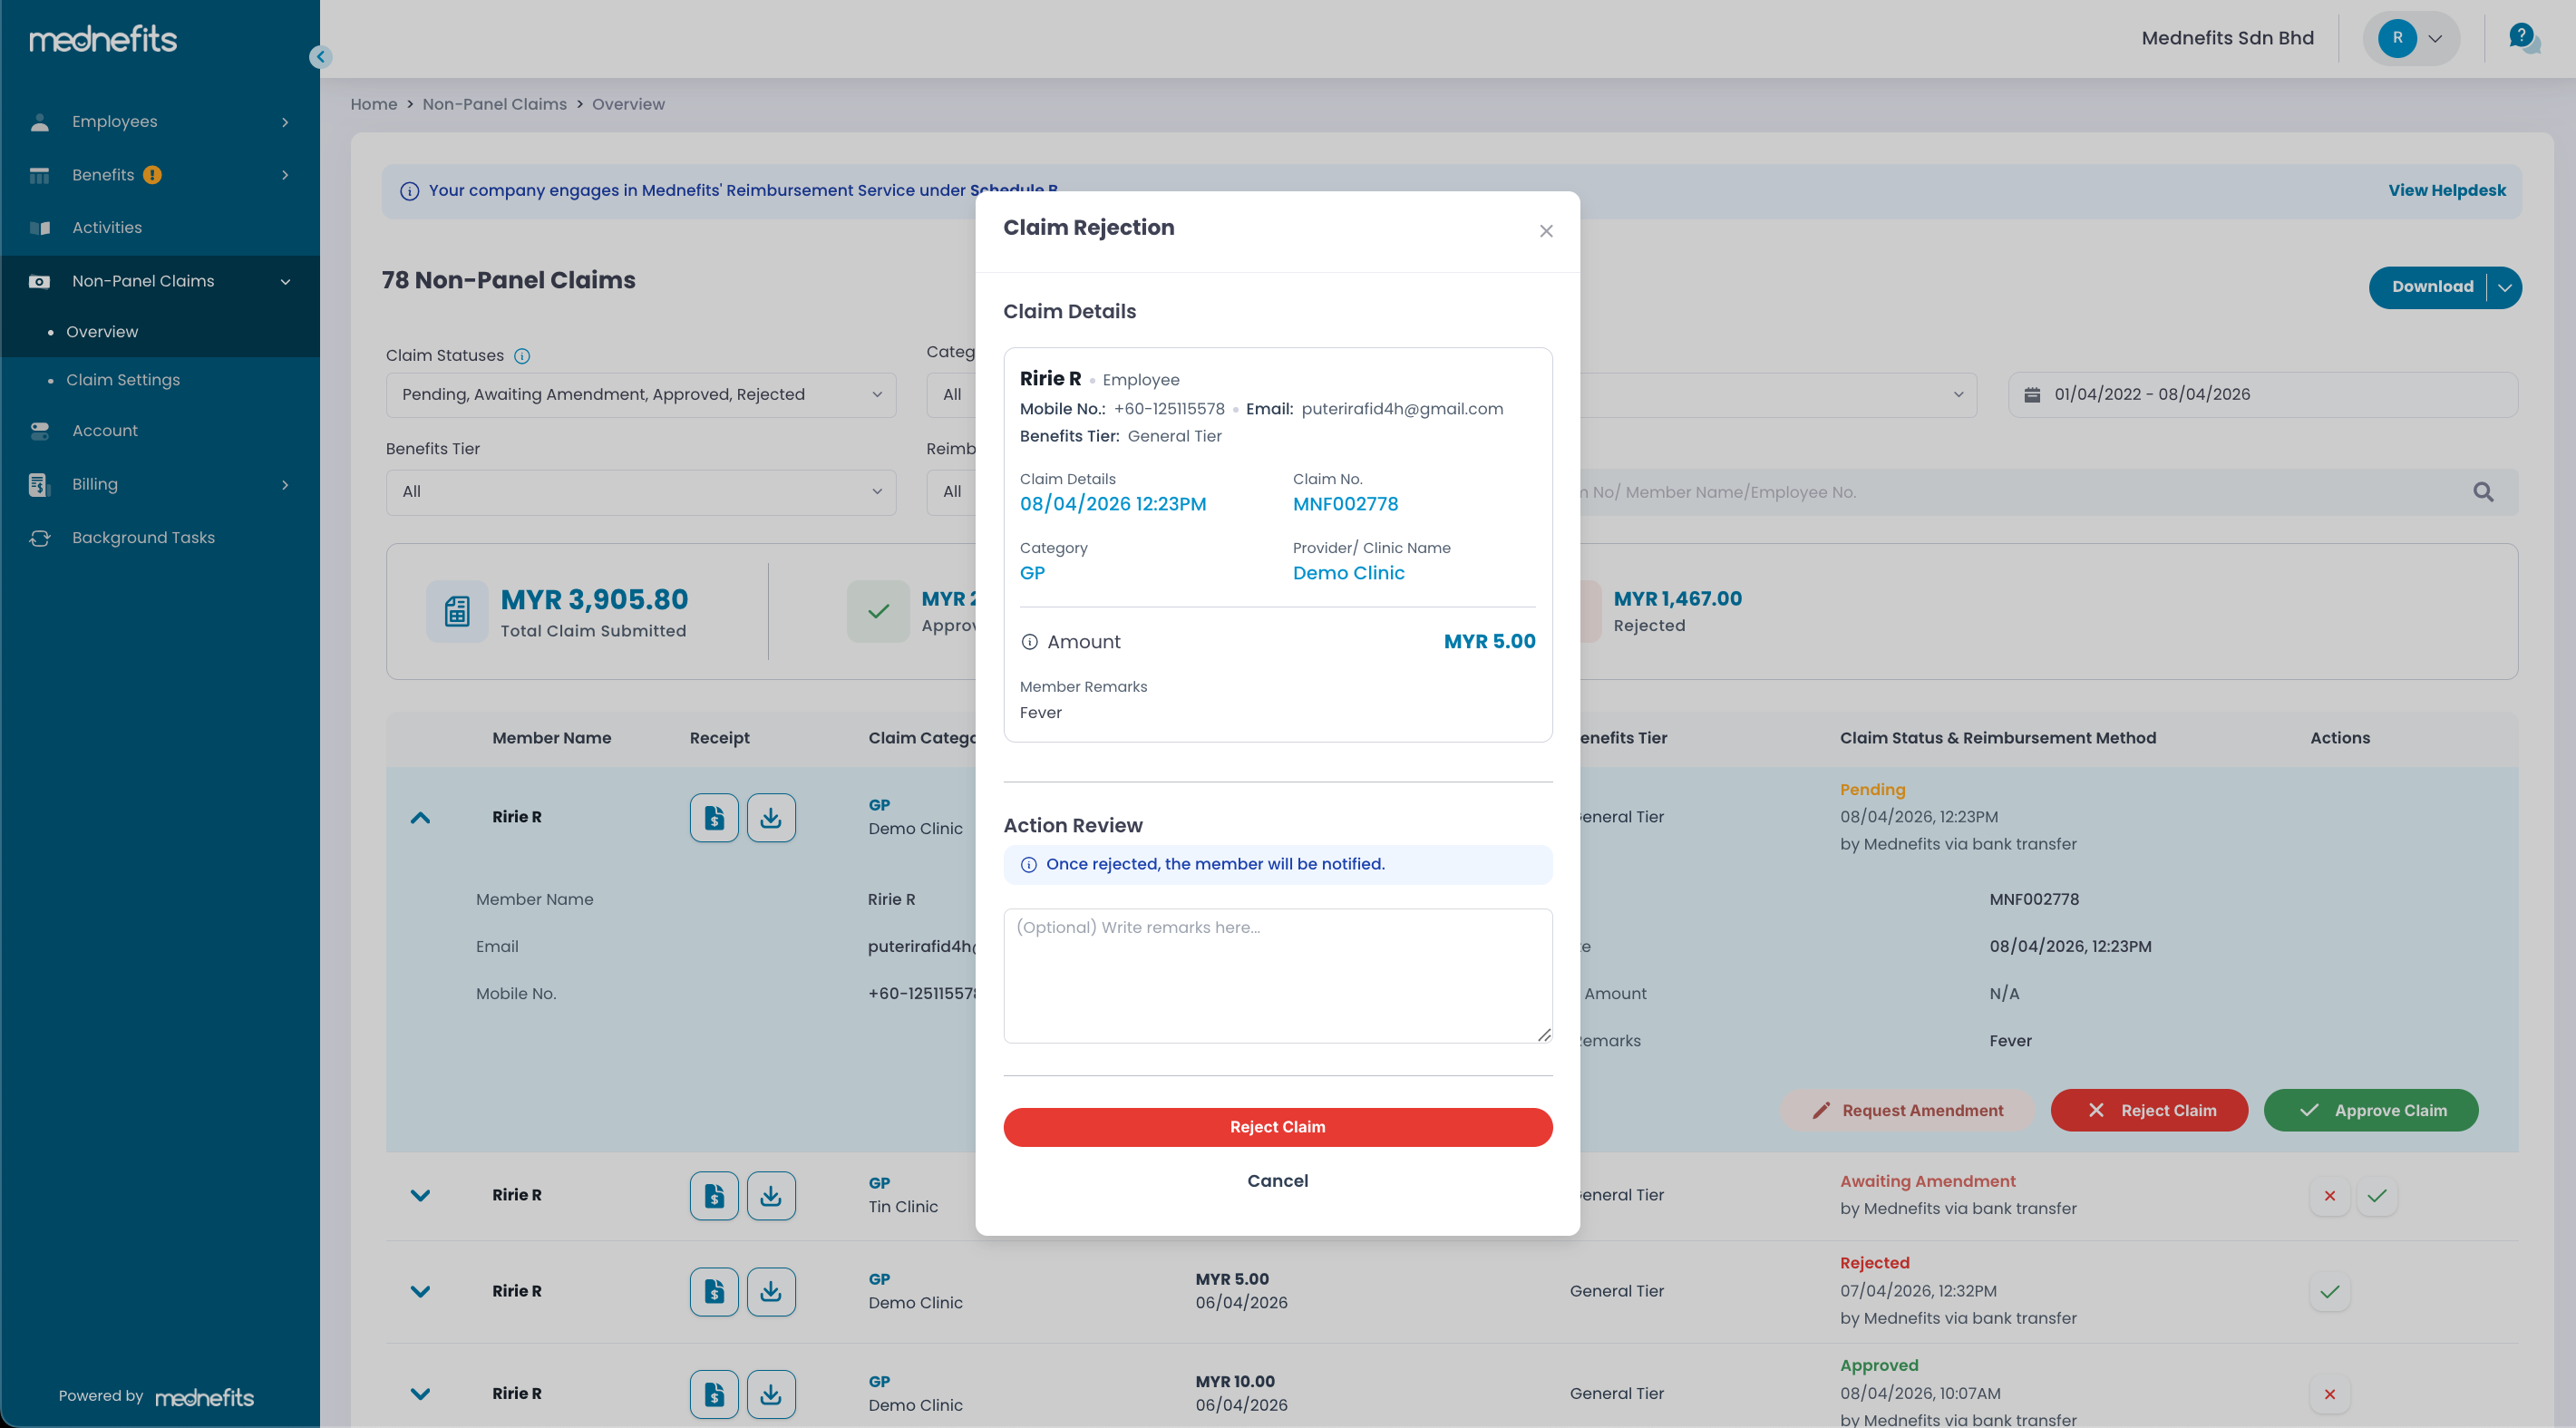Click the red Reject Claim button in dialog
This screenshot has height=1428, width=2576.
[1277, 1126]
